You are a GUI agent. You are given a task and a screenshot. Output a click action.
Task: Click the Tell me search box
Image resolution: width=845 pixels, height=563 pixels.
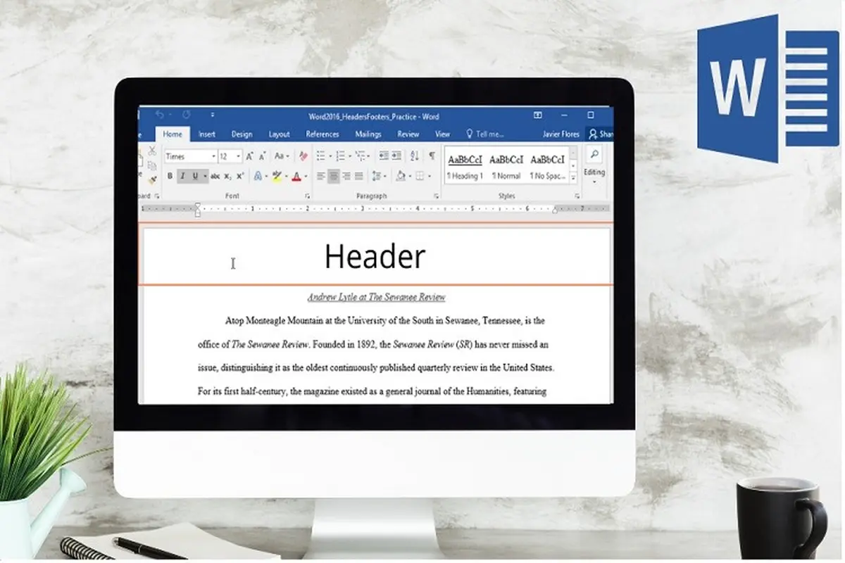click(x=486, y=134)
